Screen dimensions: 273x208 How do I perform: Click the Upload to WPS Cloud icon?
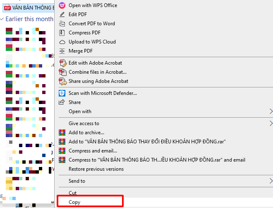click(x=62, y=42)
